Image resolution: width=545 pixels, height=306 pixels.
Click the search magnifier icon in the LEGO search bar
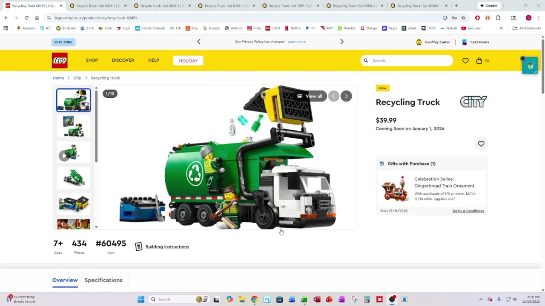click(x=366, y=61)
